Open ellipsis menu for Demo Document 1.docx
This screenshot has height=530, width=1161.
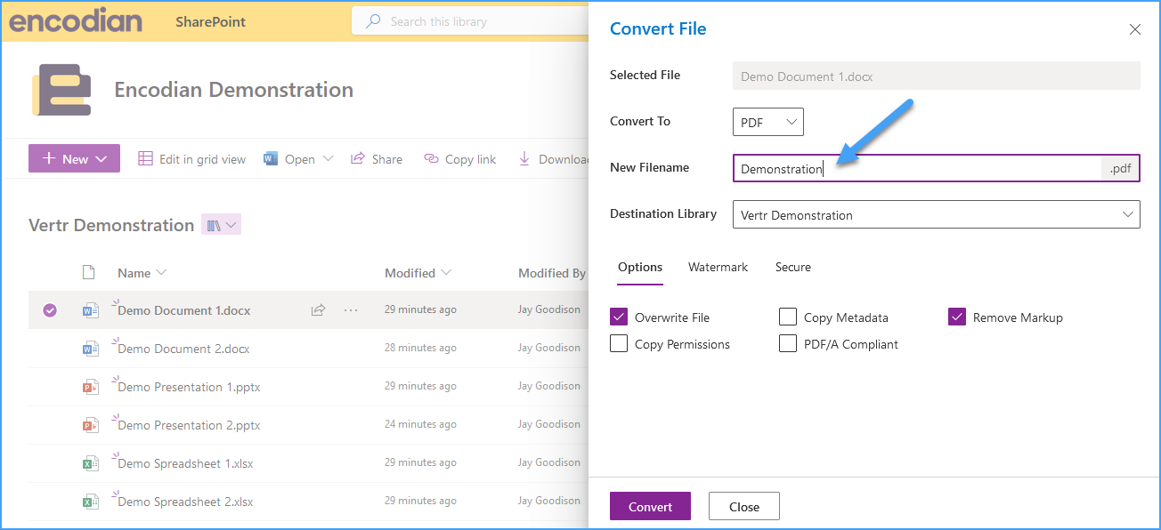[351, 310]
